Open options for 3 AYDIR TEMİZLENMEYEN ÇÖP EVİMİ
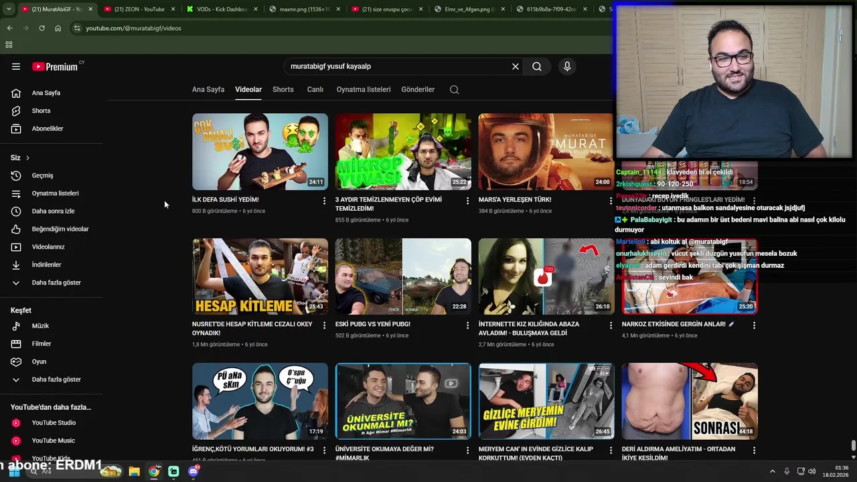857x482 pixels. [x=468, y=201]
